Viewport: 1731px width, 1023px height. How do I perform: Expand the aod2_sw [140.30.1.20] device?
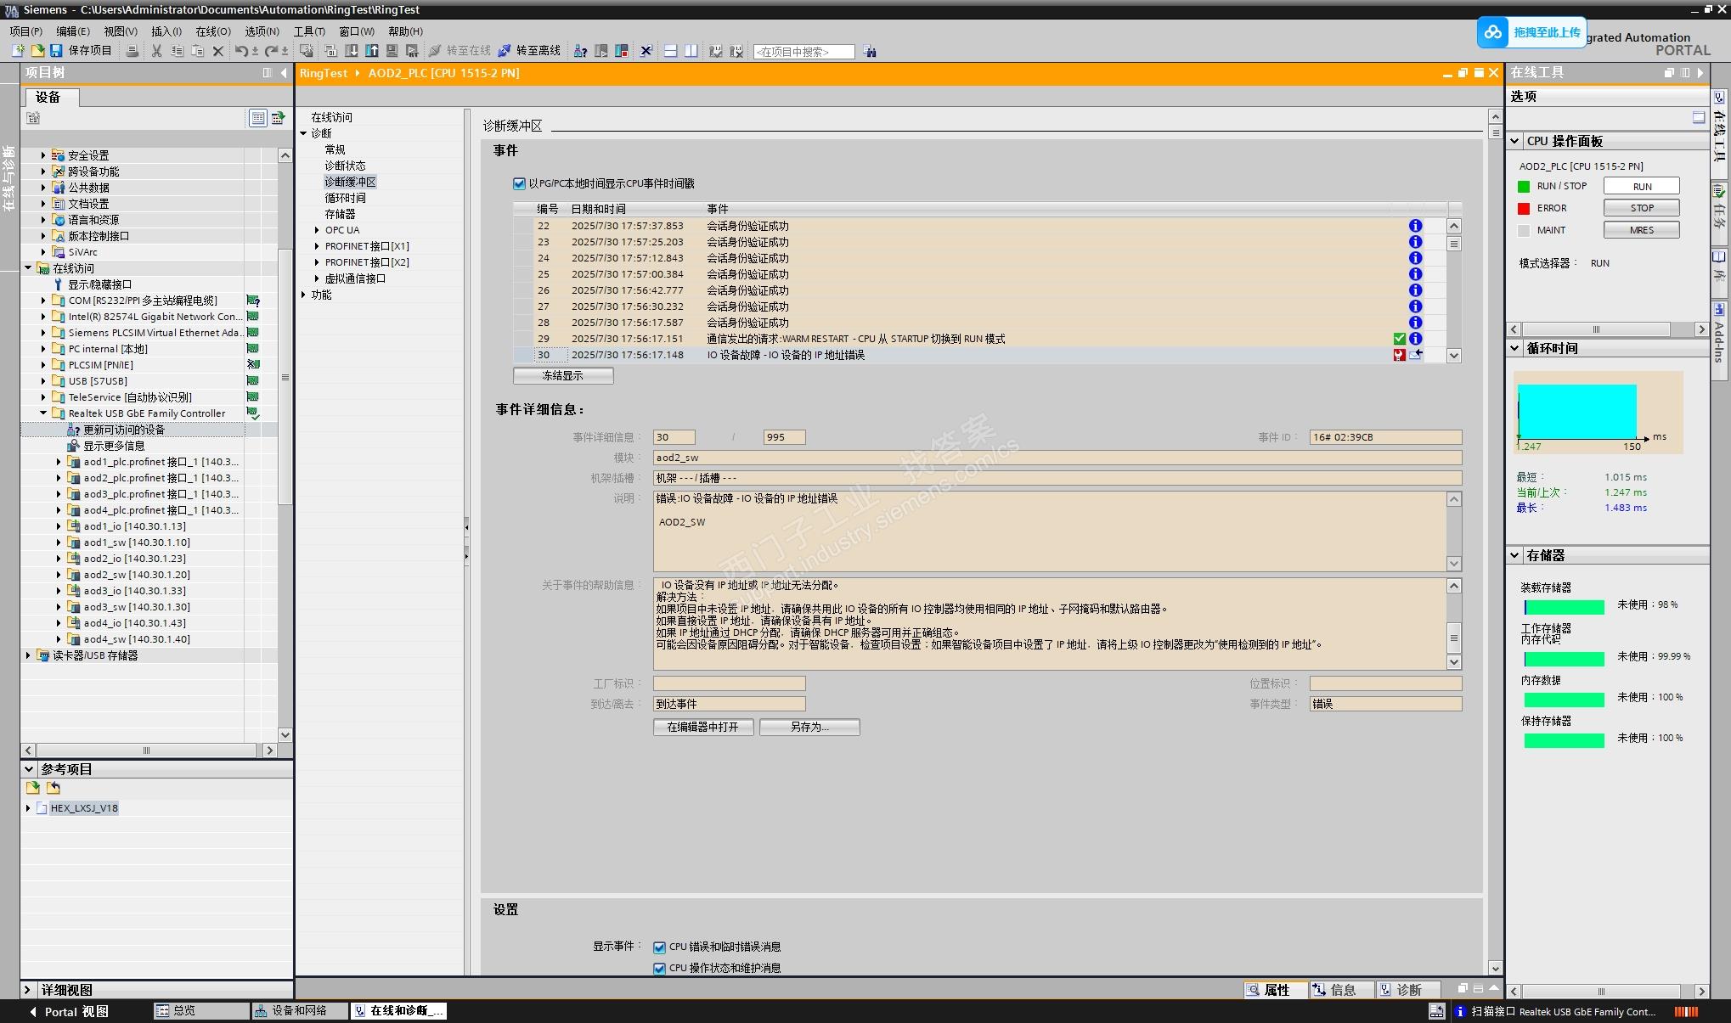click(x=59, y=575)
